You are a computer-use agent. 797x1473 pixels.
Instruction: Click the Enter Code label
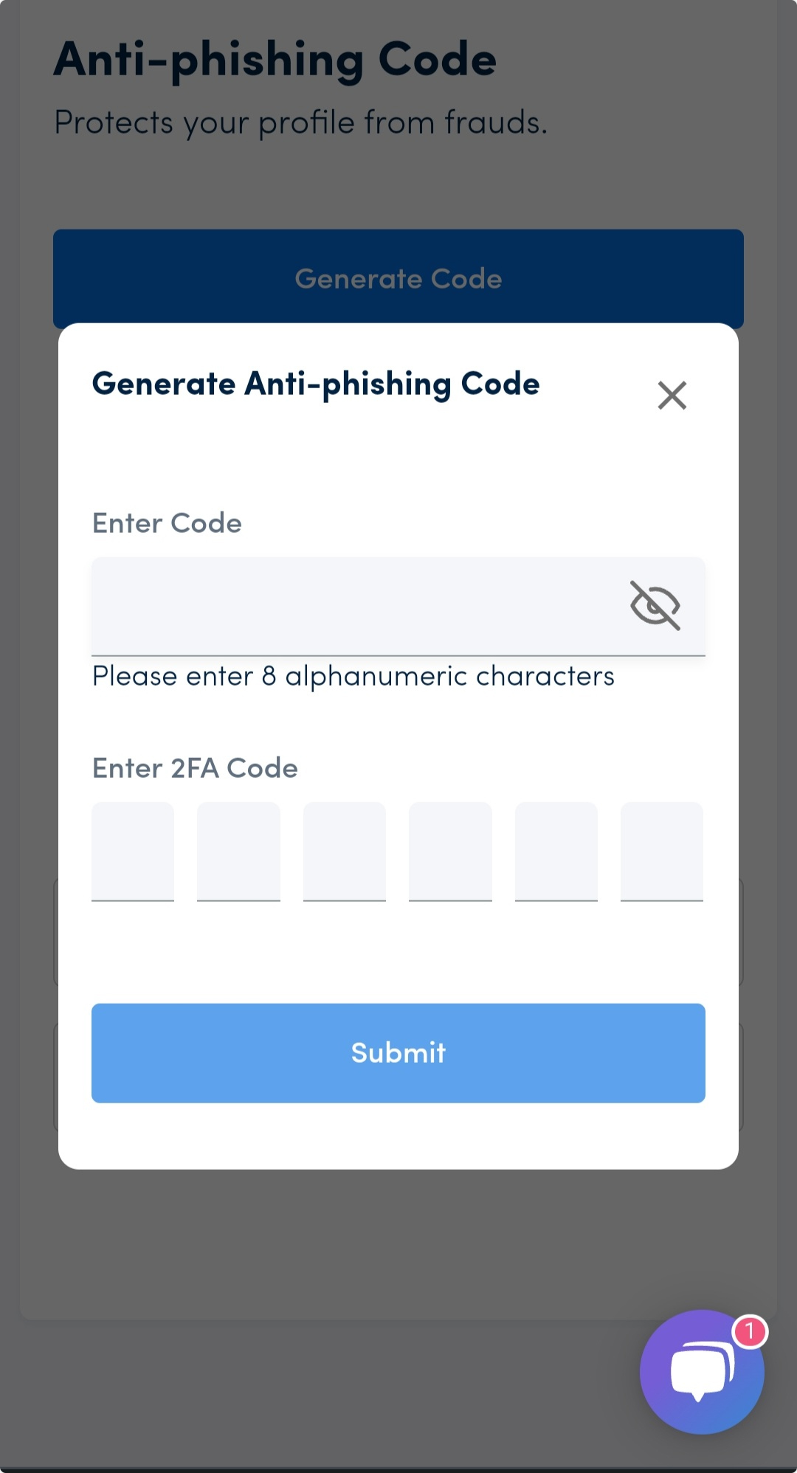coord(167,523)
